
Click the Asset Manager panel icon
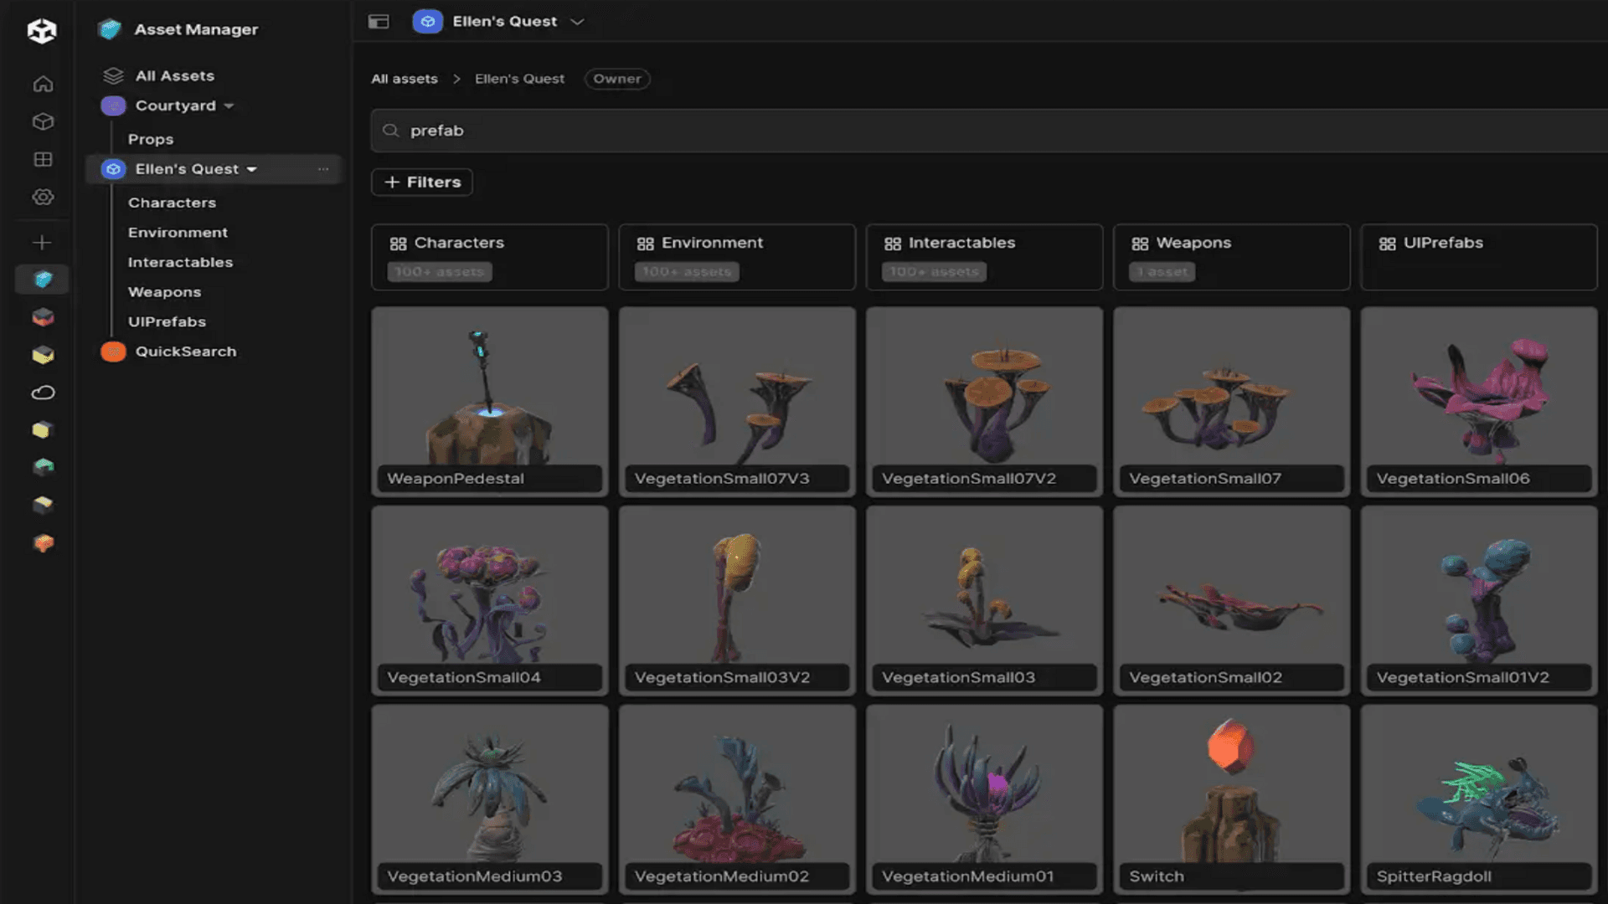coord(42,280)
